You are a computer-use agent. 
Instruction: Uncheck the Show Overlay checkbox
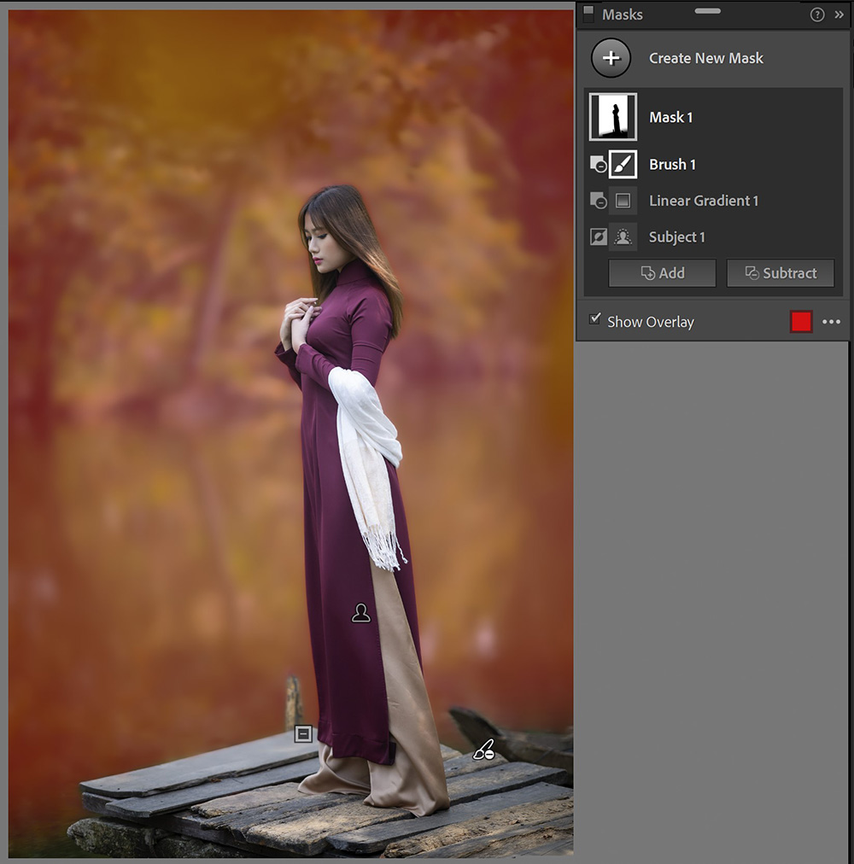point(595,319)
